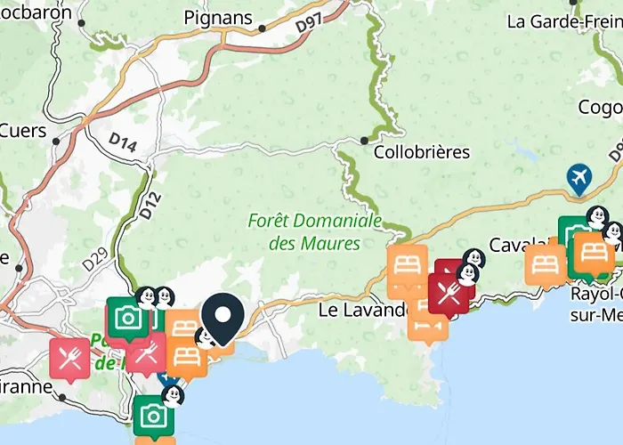
Task: Open the green camera marker below the Michelin badges
Action: [128, 318]
